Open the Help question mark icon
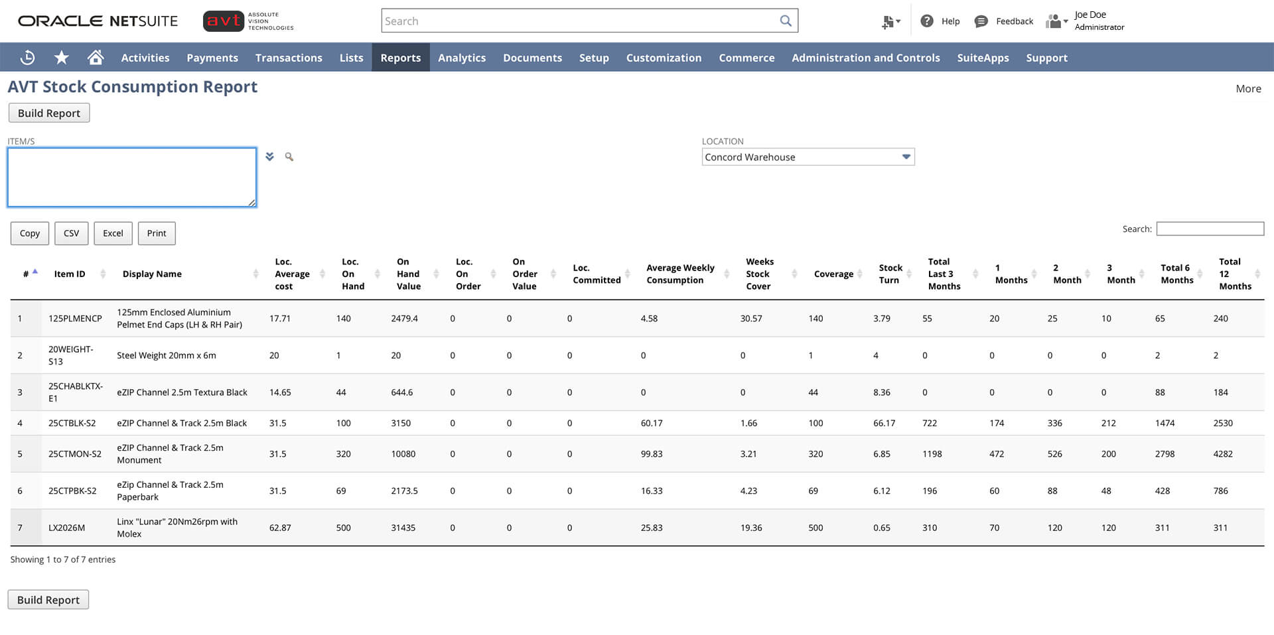 click(x=927, y=21)
